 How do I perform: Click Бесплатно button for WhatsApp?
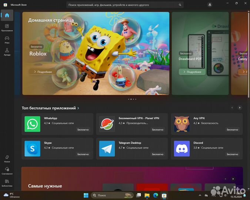coord(83,130)
